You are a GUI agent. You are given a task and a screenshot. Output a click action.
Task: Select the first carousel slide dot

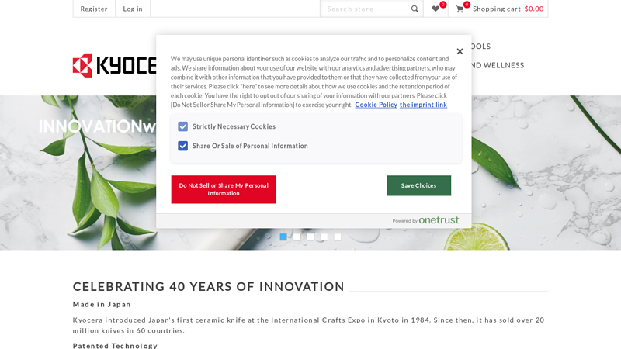[x=283, y=237]
